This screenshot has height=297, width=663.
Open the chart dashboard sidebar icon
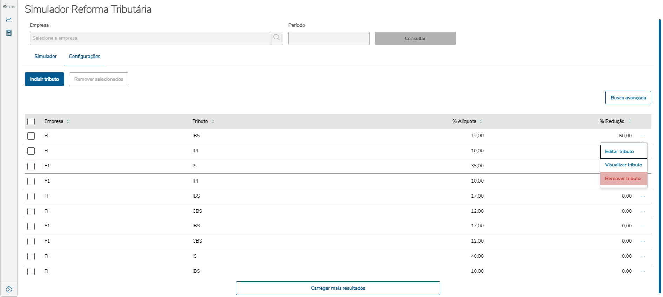9,20
